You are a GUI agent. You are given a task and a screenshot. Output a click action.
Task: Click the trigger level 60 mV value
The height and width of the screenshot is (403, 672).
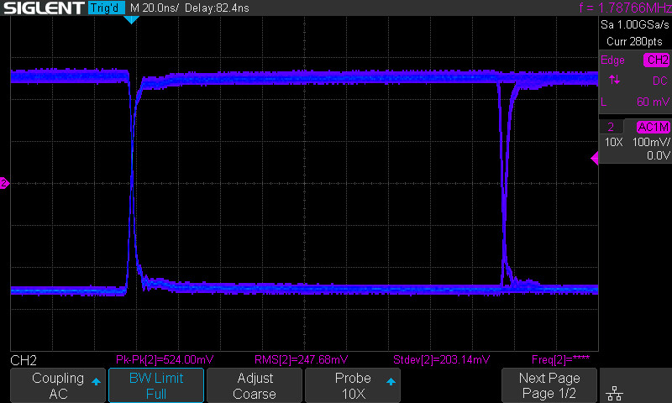point(653,102)
